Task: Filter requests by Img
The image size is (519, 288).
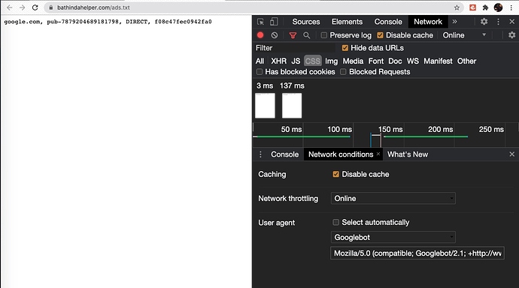Action: pos(331,61)
